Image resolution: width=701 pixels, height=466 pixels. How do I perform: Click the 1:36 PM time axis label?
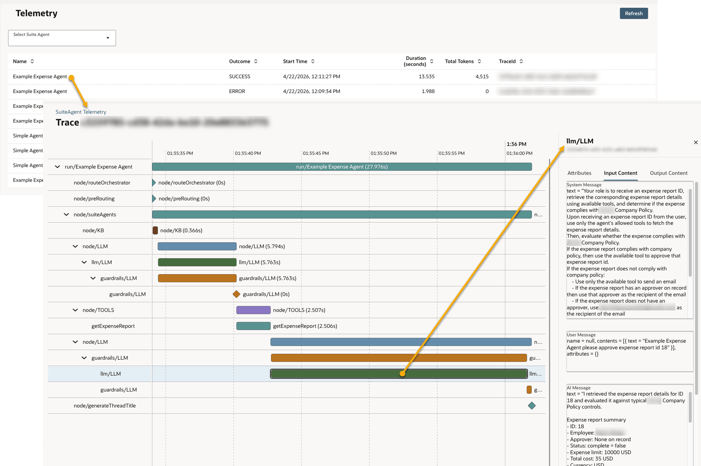click(x=516, y=144)
